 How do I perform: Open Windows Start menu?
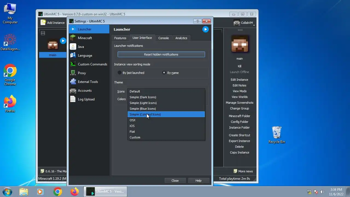tap(7, 192)
